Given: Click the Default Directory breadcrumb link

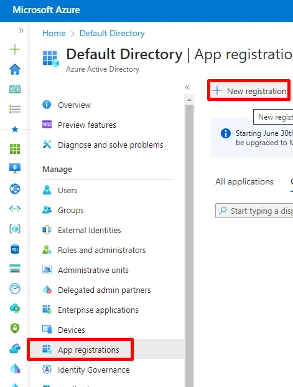Looking at the screenshot, I should click(112, 33).
